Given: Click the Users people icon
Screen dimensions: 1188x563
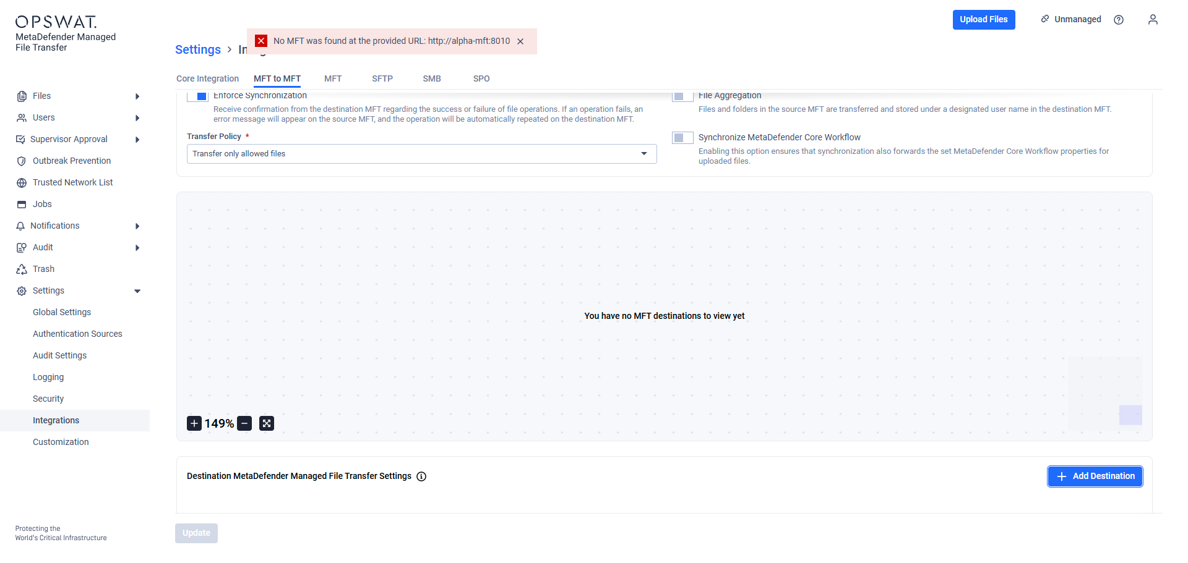Looking at the screenshot, I should 22,118.
